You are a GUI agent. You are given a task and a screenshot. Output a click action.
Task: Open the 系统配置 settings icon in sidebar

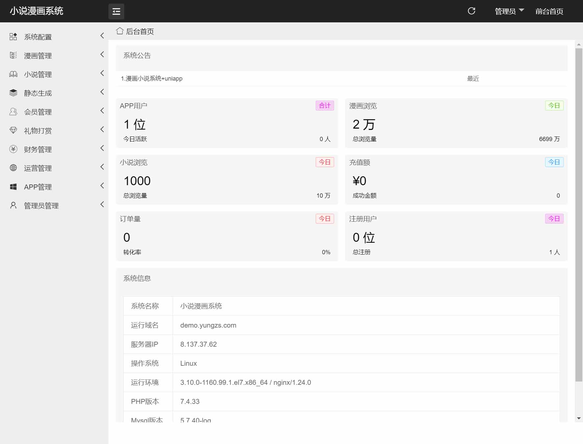tap(13, 37)
